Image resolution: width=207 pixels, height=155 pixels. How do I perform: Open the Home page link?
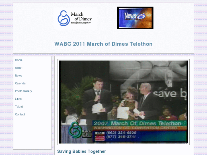click(x=19, y=60)
